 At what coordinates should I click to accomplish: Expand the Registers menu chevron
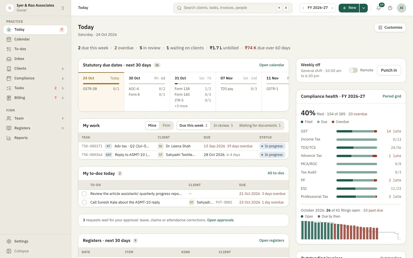tap(63, 128)
